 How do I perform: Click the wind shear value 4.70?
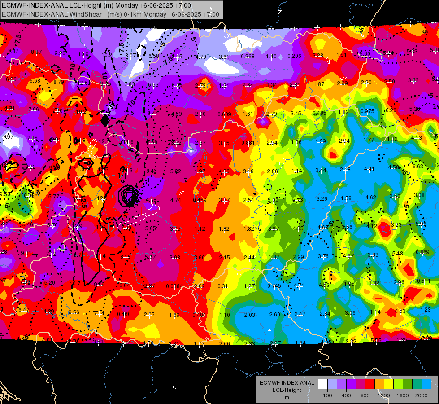[201, 57]
